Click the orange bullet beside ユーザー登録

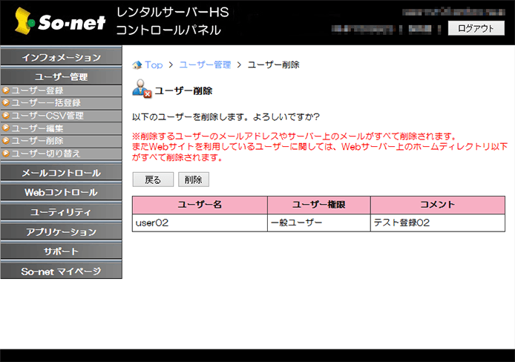(x=6, y=90)
